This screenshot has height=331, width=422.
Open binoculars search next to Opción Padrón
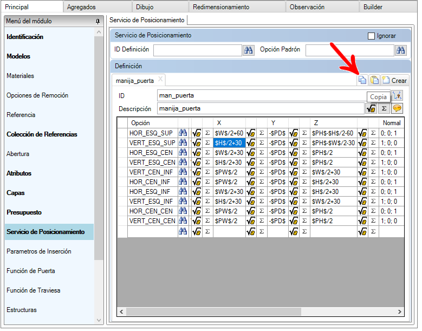pos(400,50)
